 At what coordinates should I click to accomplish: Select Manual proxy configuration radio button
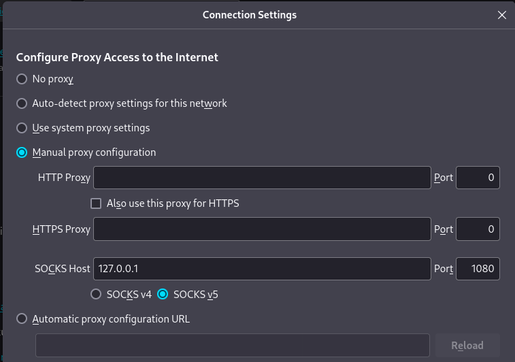pos(22,152)
